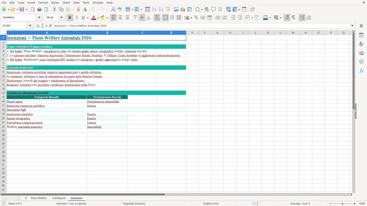Open the Special Character dropdown arrow

[202, 9]
